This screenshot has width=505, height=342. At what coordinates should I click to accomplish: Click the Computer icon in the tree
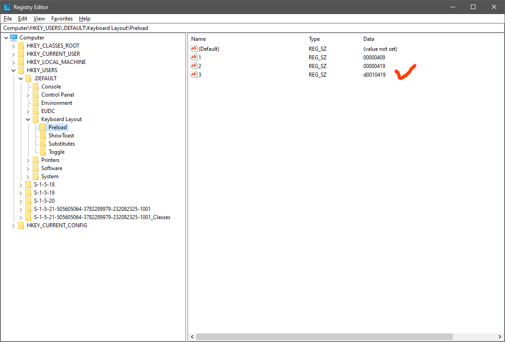pyautogui.click(x=14, y=38)
